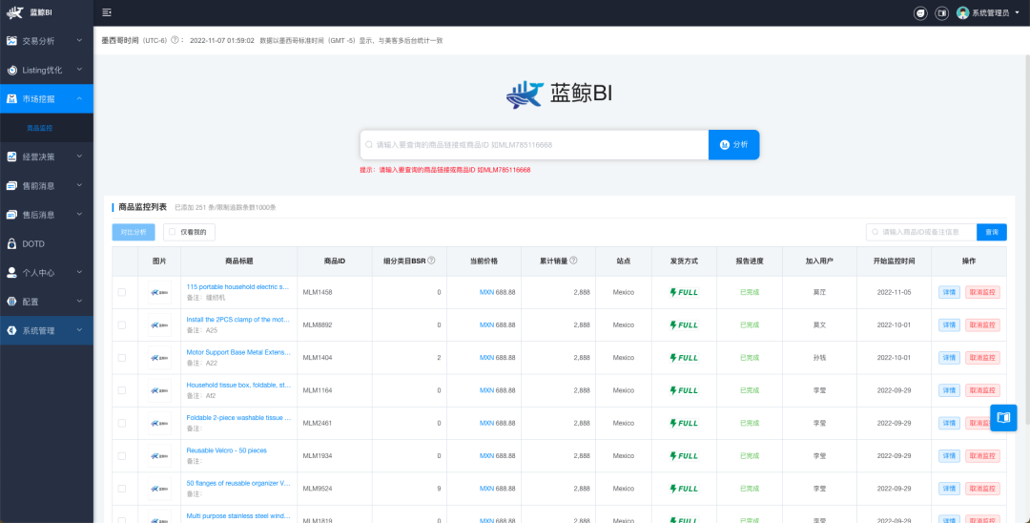Click the 系统管理员 user avatar
The image size is (1030, 523).
click(962, 12)
